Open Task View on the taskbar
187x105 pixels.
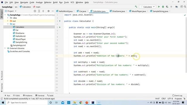[x=56, y=102]
